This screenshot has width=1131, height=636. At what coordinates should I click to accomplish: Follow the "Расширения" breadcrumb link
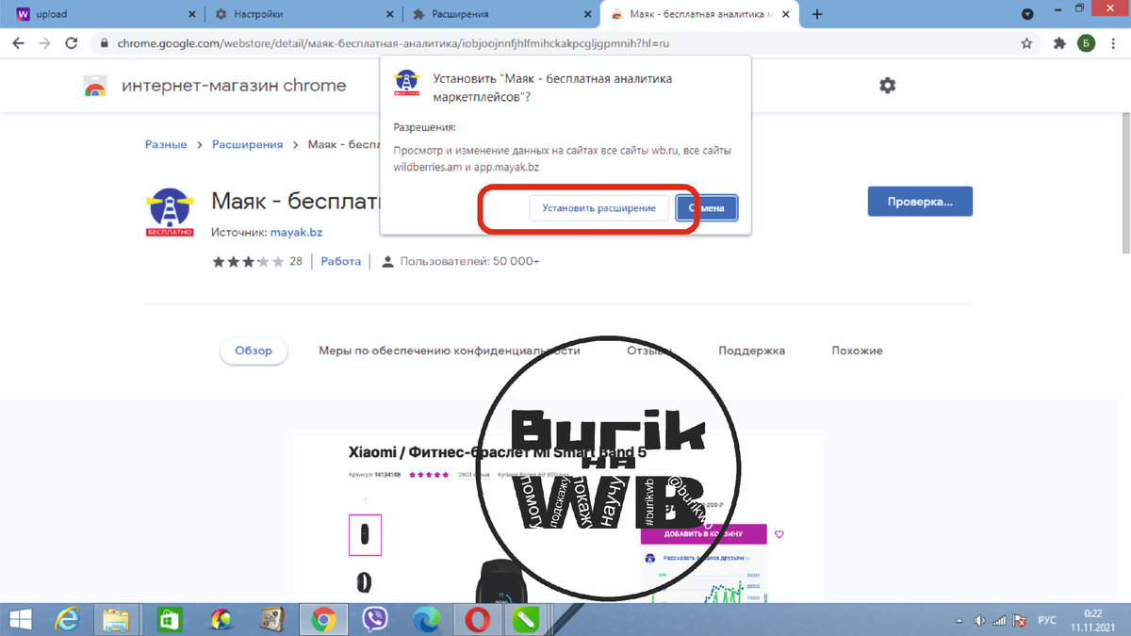(x=247, y=144)
